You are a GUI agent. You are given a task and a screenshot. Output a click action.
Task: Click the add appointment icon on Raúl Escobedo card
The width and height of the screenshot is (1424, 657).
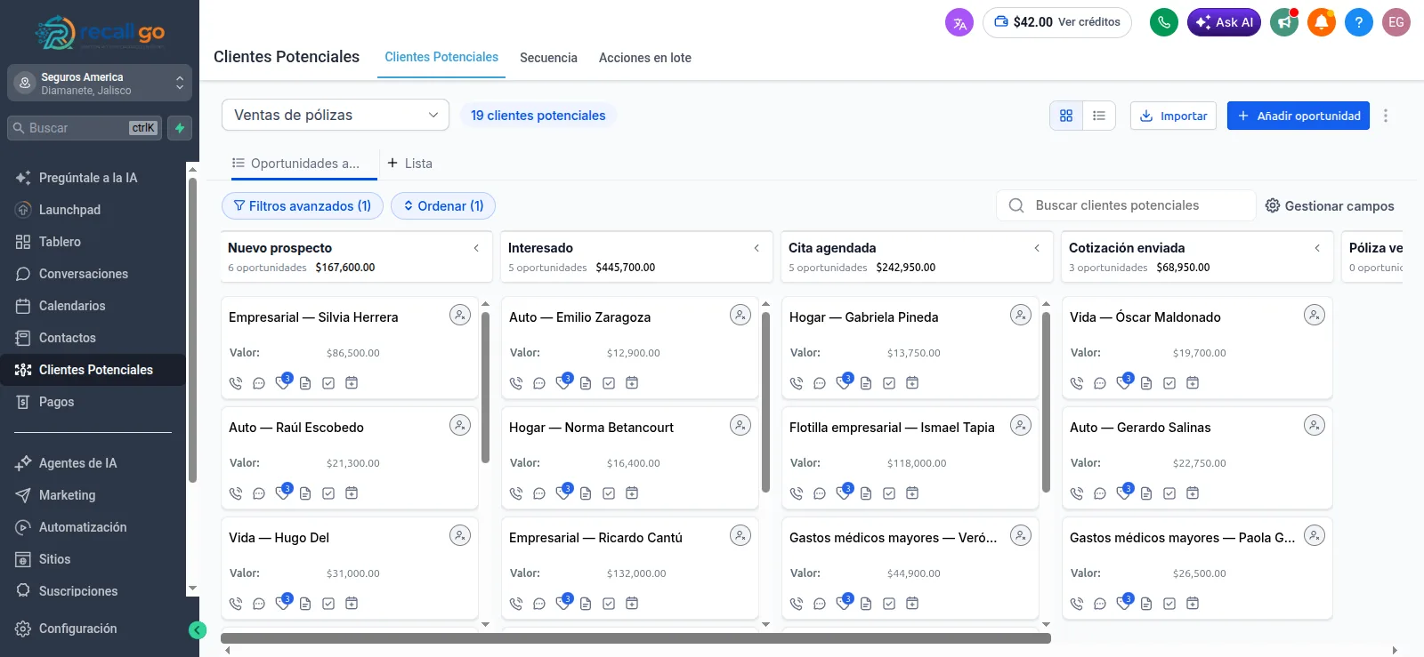352,493
